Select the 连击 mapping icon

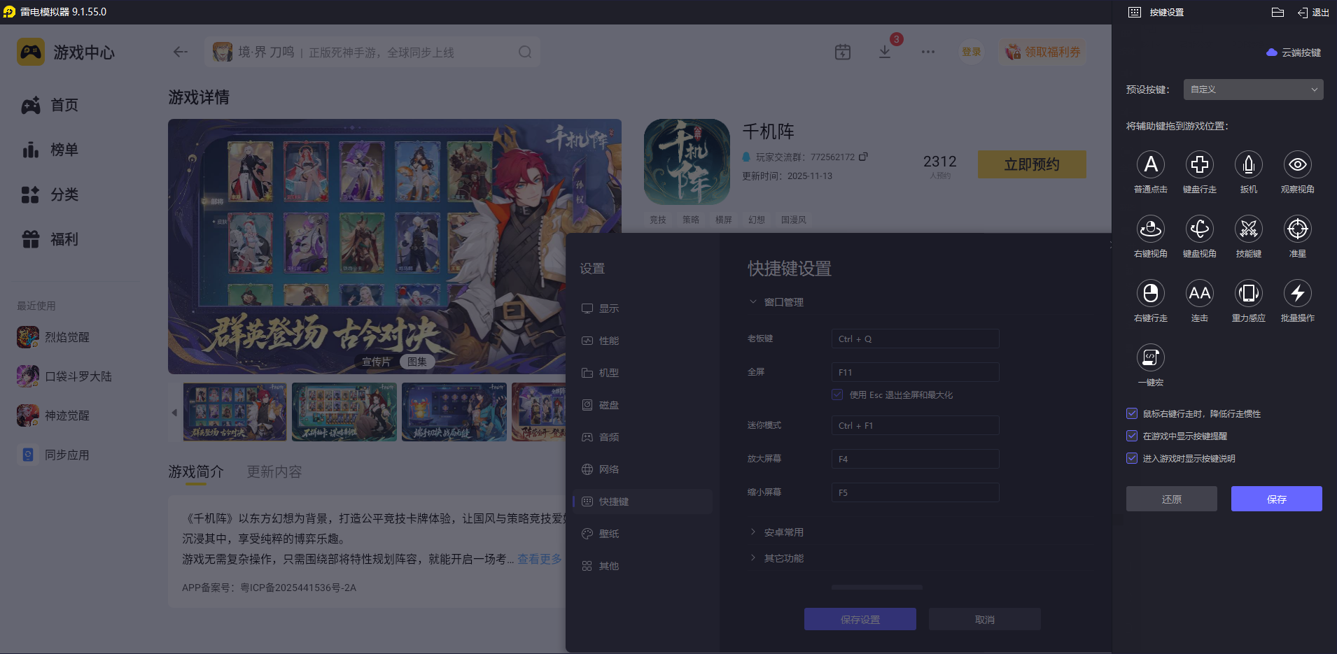pos(1200,294)
